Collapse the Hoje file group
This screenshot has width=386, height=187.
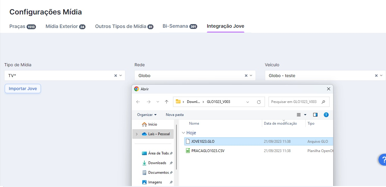point(183,133)
